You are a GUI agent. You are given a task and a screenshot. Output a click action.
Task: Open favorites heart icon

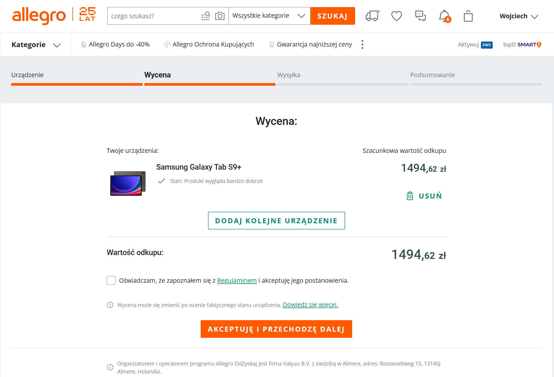click(396, 16)
